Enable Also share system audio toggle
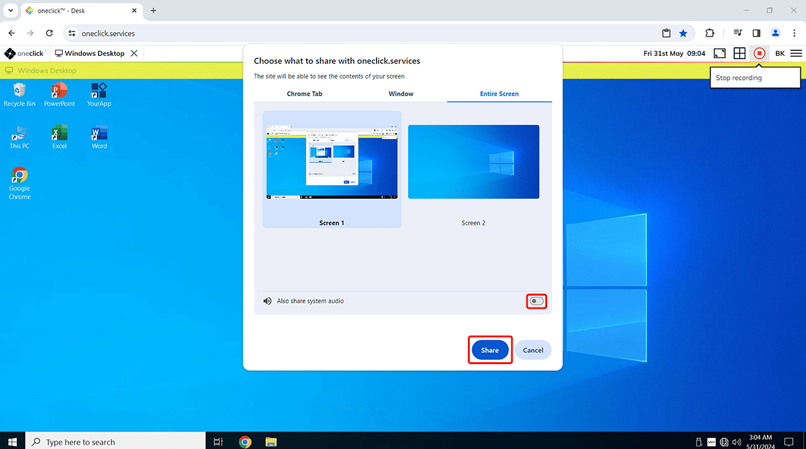The width and height of the screenshot is (806, 449). 536,301
